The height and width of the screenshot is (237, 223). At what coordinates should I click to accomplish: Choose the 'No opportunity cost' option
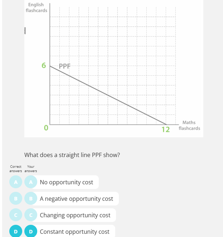pyautogui.click(x=67, y=182)
